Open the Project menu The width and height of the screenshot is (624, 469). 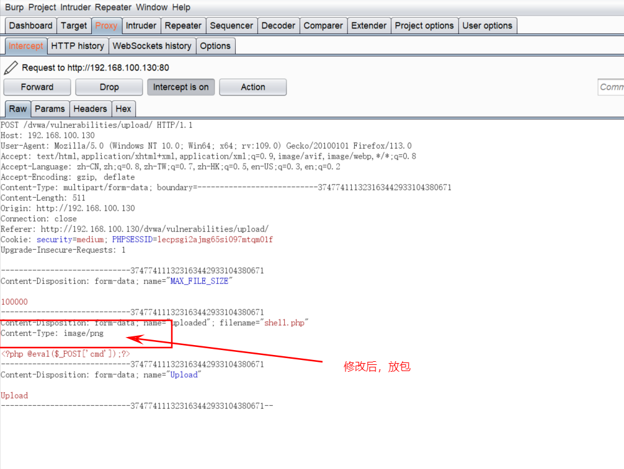(x=42, y=7)
